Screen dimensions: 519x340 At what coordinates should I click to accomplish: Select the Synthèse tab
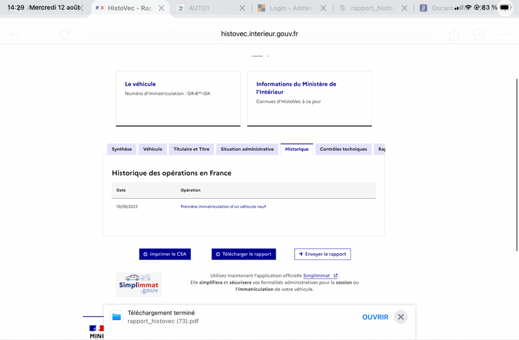pyautogui.click(x=122, y=149)
